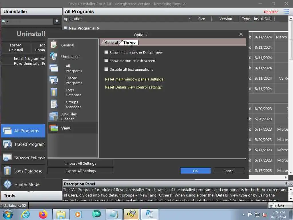The width and height of the screenshot is (293, 220).
Task: Pin the Description Panel
Action: pos(286,184)
